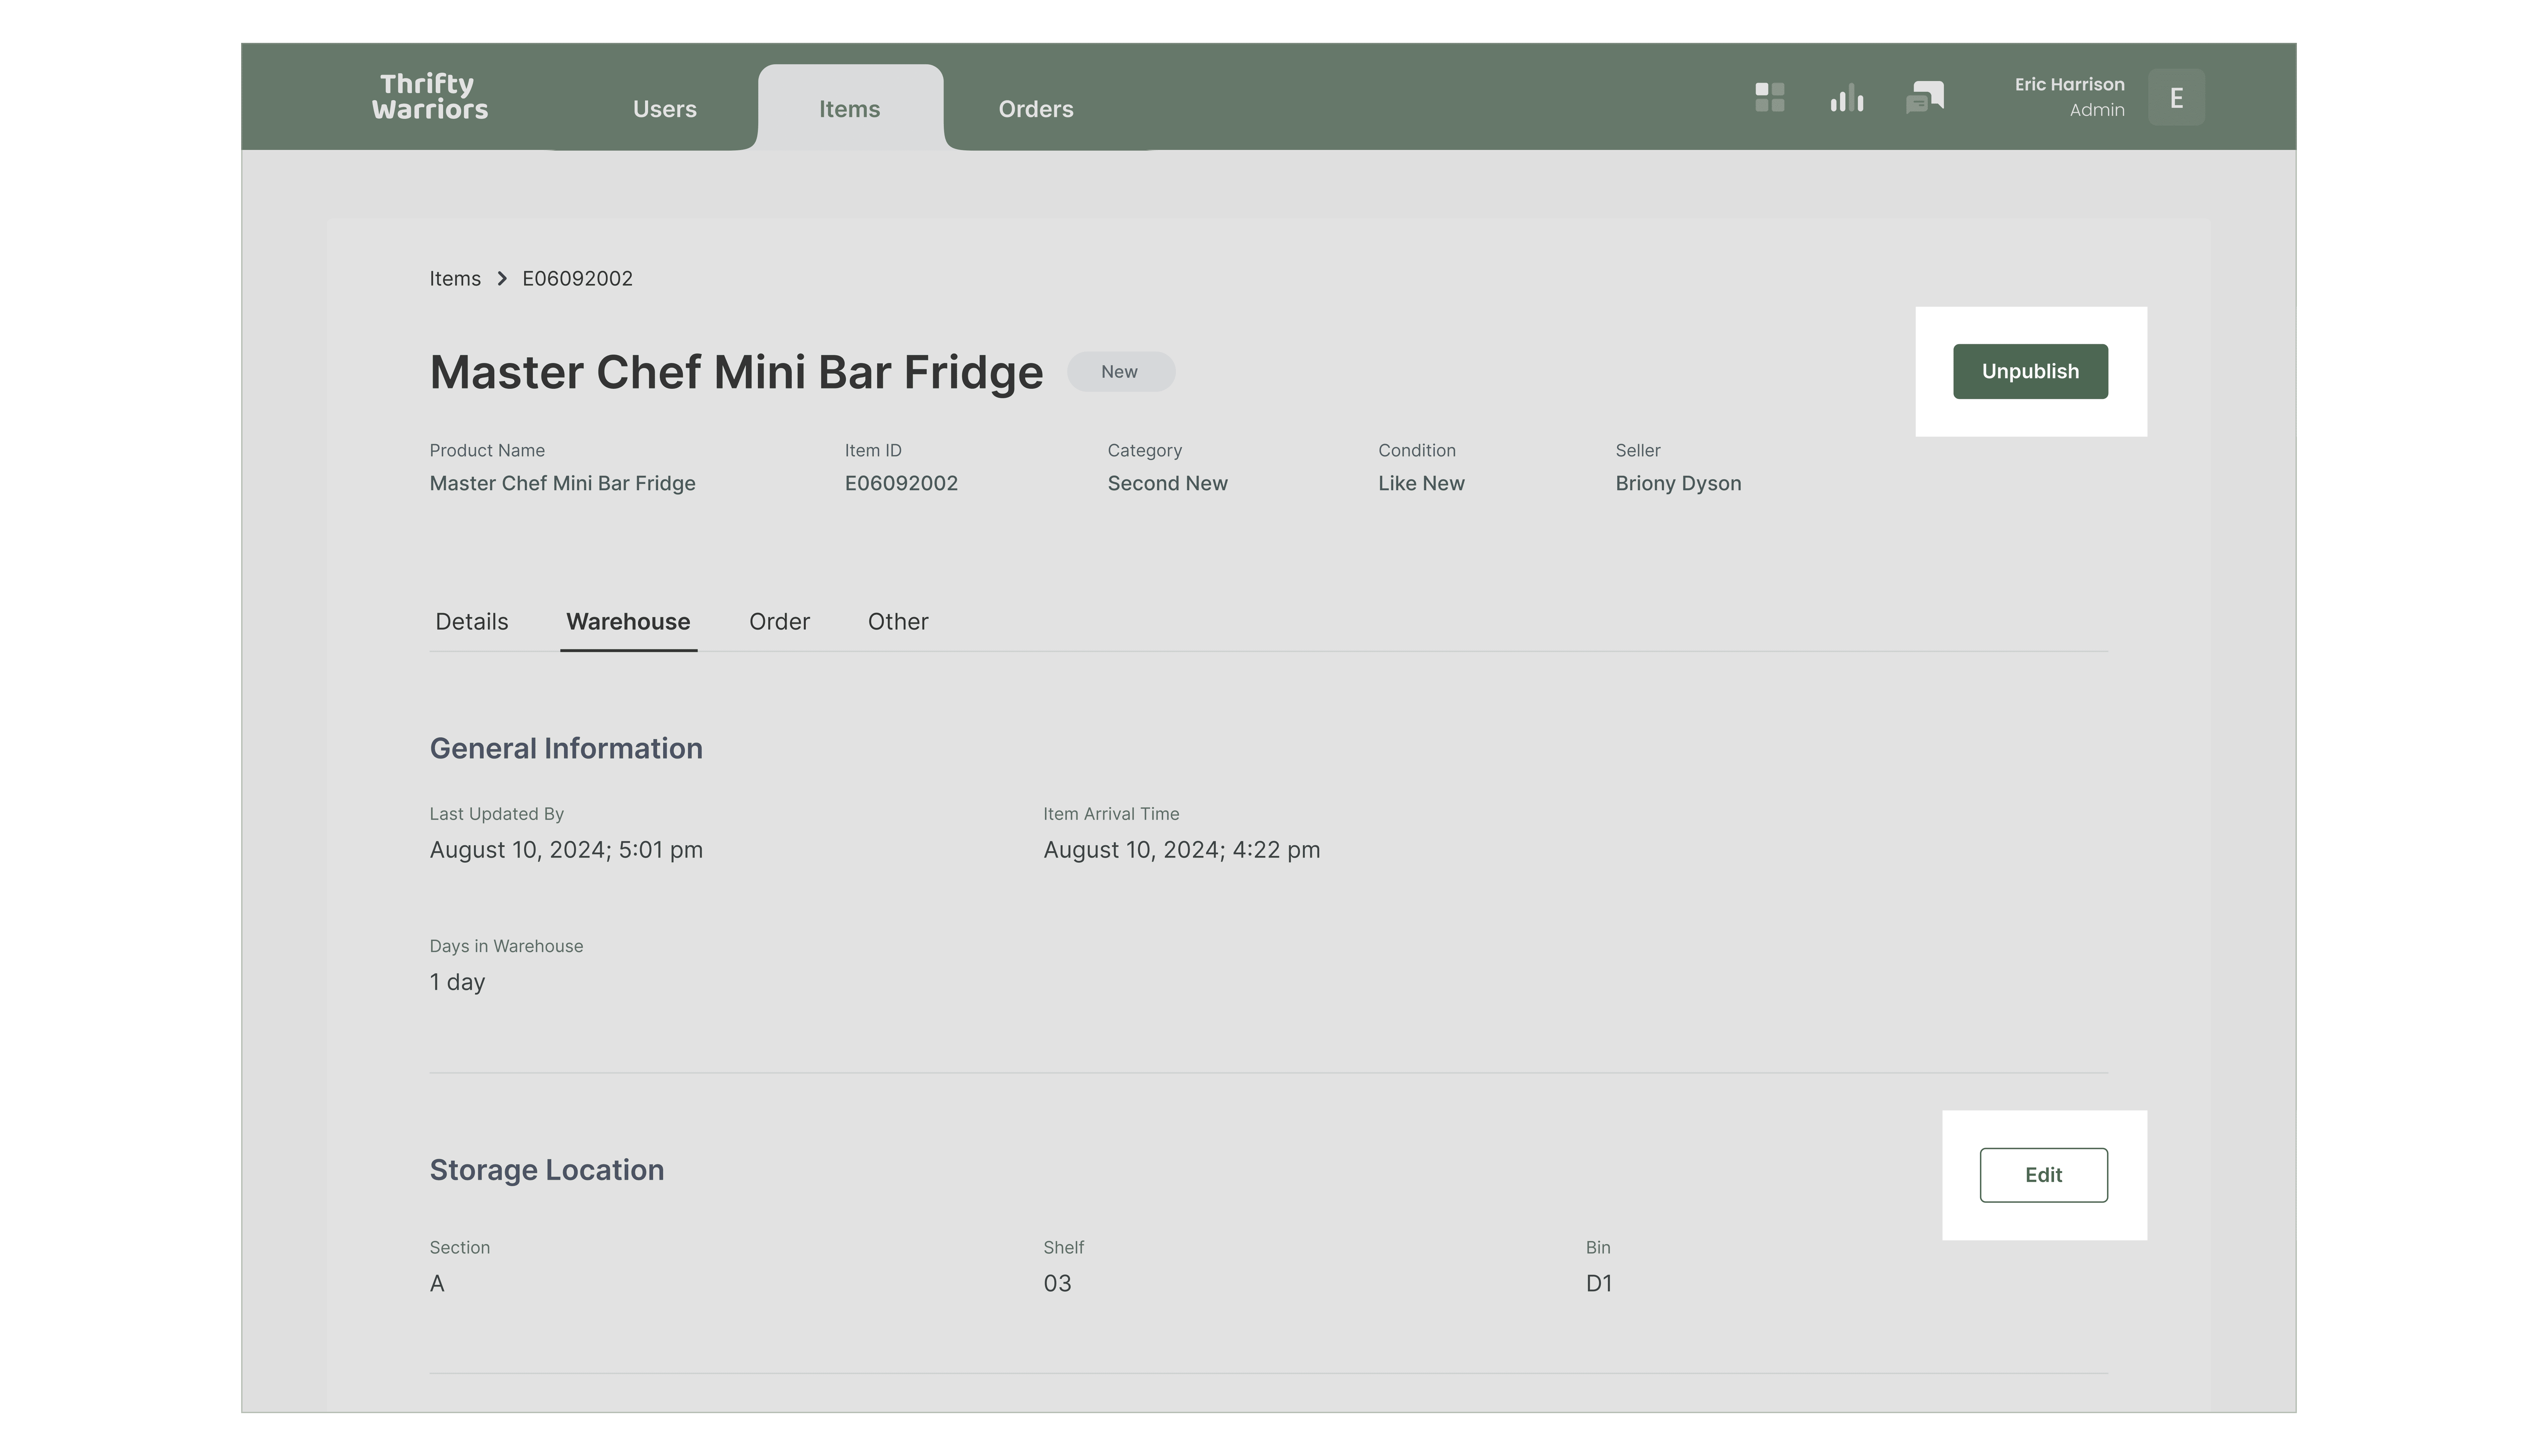
Task: Open the Orders navigation tab
Action: click(1036, 109)
